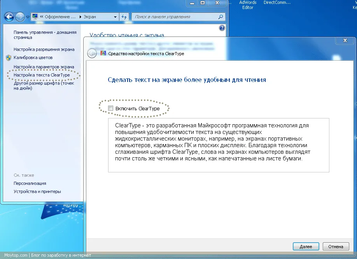Refresh the Control Panel page

click(x=124, y=17)
